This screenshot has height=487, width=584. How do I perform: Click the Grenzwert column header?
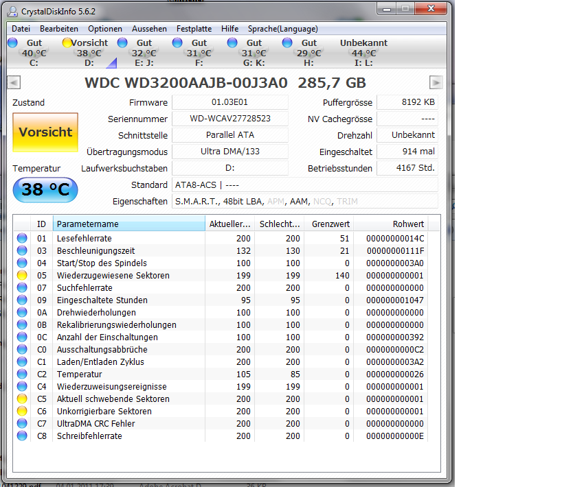tap(329, 224)
